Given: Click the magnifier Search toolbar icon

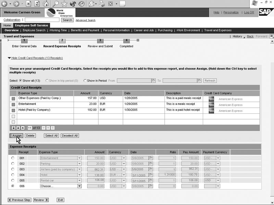Looking at the screenshot, I should pos(56,3).
